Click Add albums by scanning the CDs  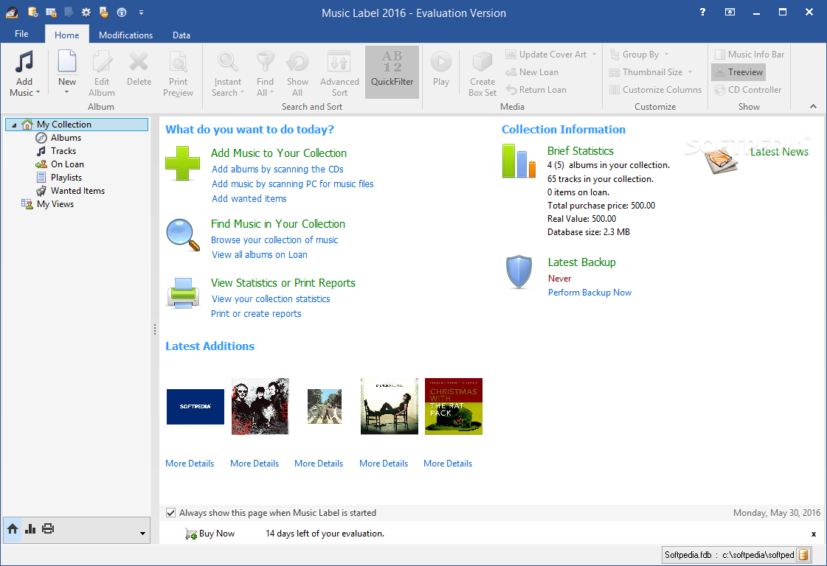277,170
